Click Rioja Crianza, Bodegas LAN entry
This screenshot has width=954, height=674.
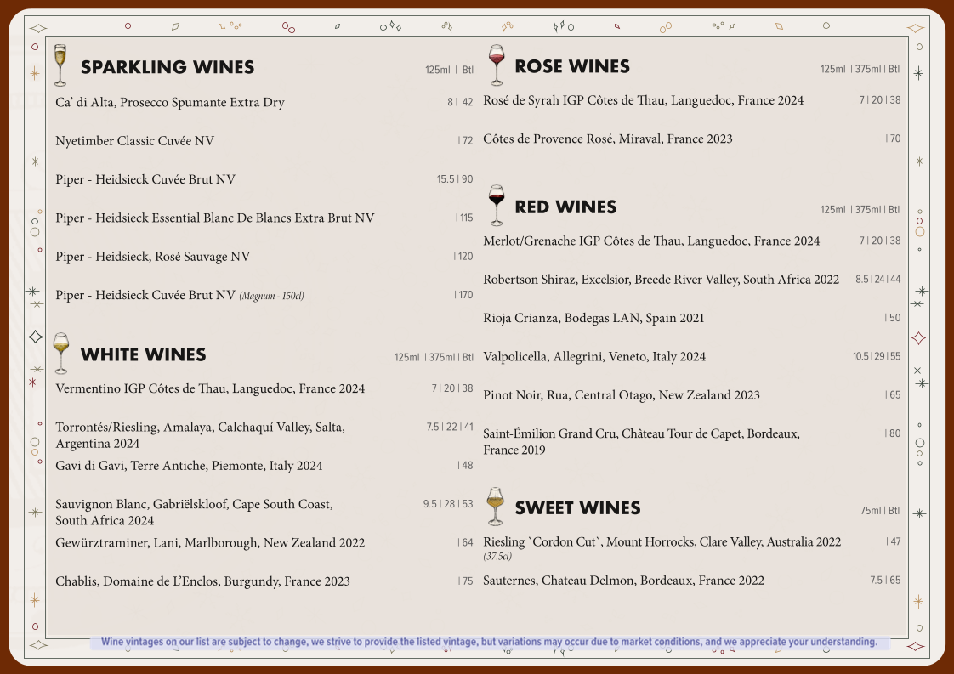tap(593, 318)
